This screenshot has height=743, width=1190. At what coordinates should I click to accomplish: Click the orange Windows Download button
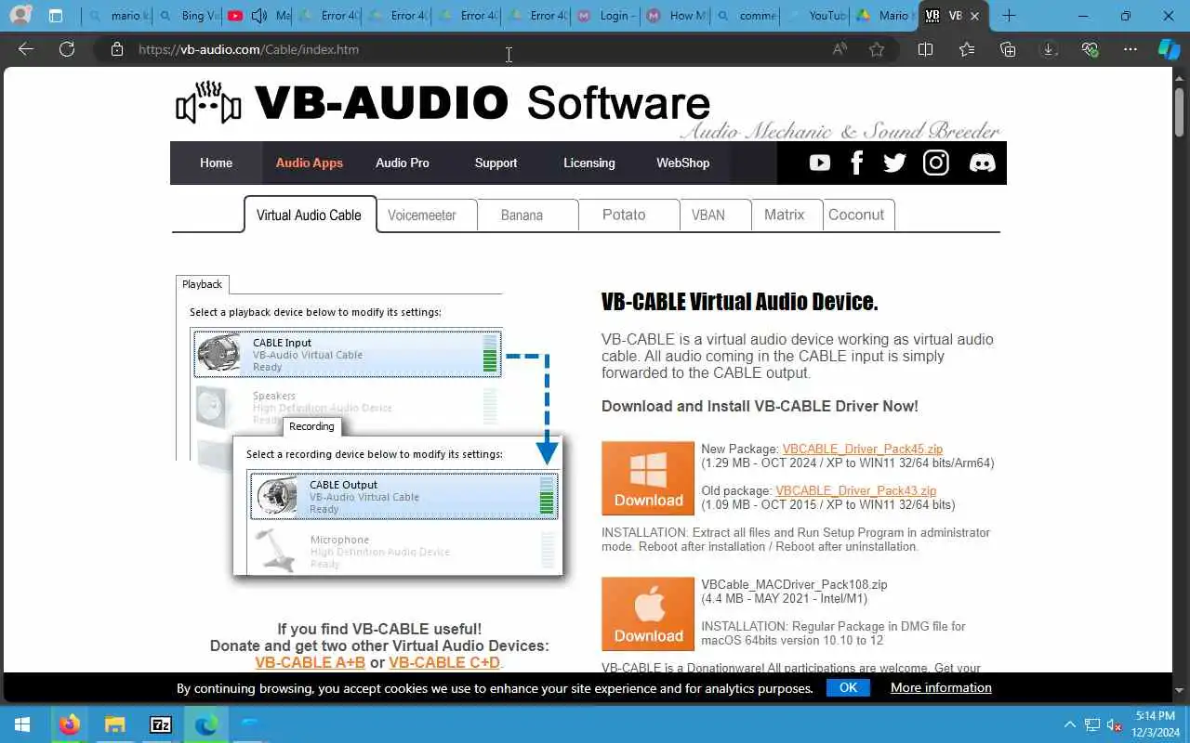pos(648,478)
